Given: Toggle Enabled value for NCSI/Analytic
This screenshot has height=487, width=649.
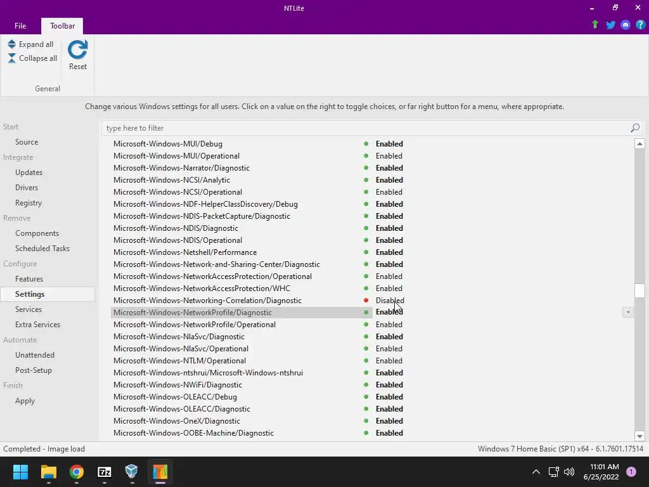Looking at the screenshot, I should 389,179.
